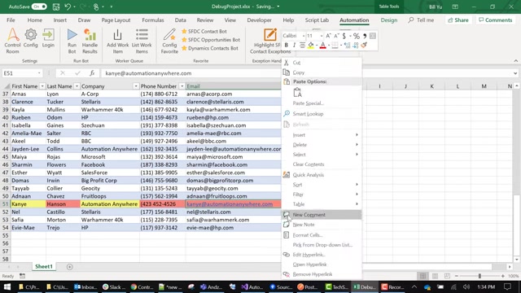This screenshot has width=521, height=293.
Task: Run the SFDC Opportunities Bot favorite
Action: coord(210,40)
